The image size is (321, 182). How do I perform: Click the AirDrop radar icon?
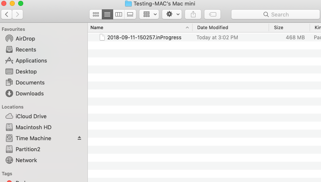9,38
